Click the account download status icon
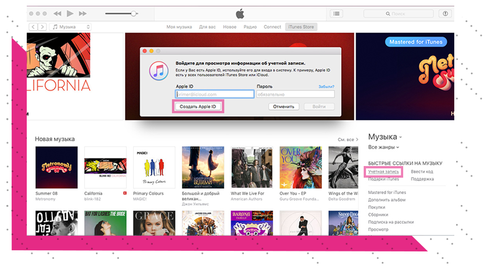The image size is (488, 270). click(446, 13)
